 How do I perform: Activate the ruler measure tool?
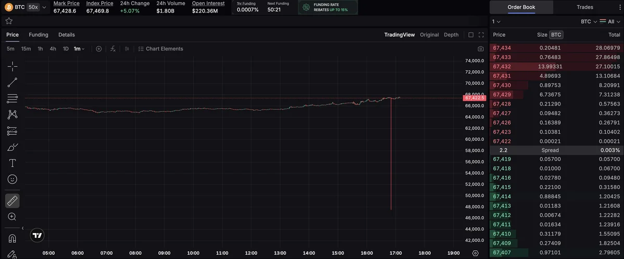click(x=13, y=201)
